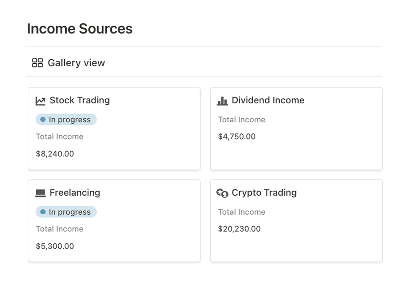Click the blue dot in Freelancing status
Screen dimensions: 411x284
pyautogui.click(x=42, y=212)
